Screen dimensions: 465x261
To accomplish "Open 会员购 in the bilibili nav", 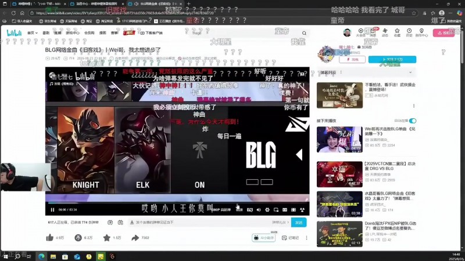I will pos(89,33).
